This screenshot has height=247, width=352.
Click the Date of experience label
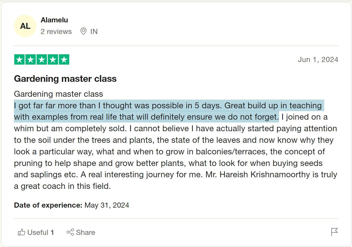(x=48, y=205)
